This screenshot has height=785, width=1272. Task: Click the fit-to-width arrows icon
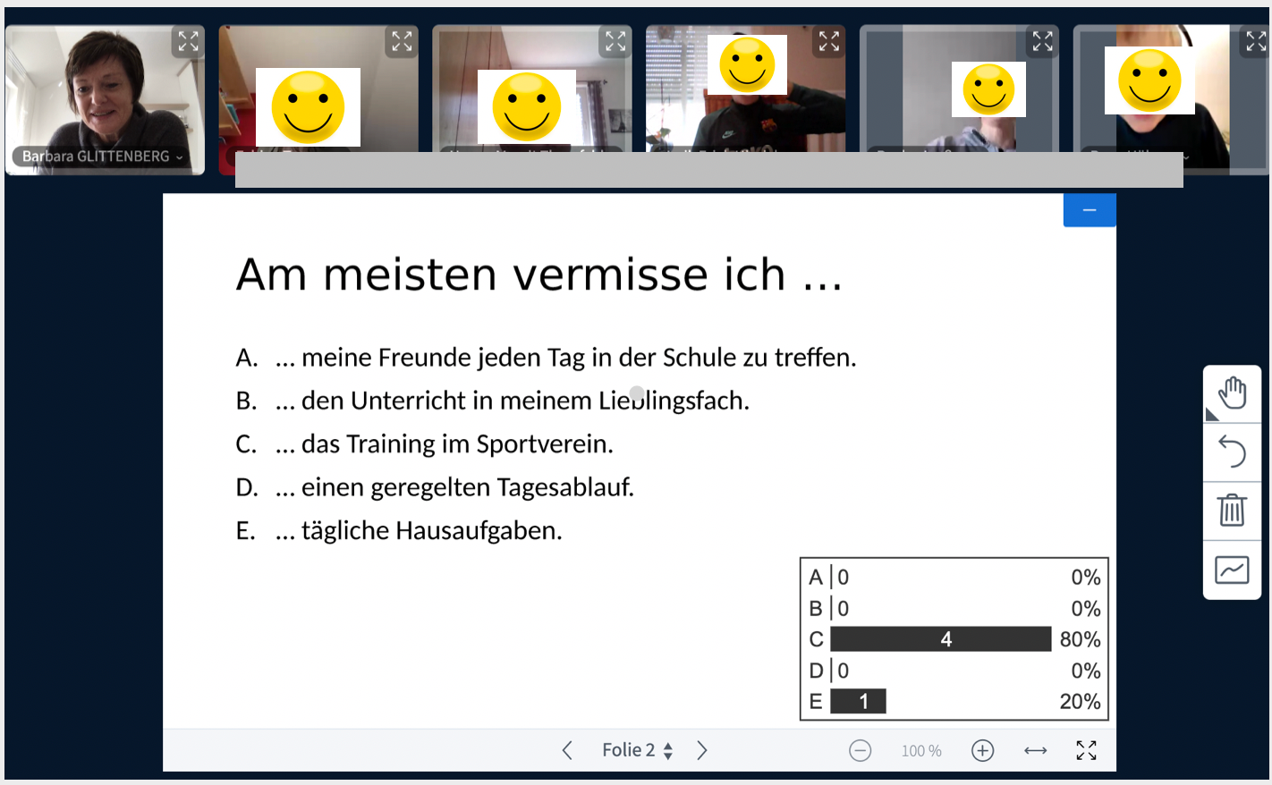pyautogui.click(x=1035, y=750)
